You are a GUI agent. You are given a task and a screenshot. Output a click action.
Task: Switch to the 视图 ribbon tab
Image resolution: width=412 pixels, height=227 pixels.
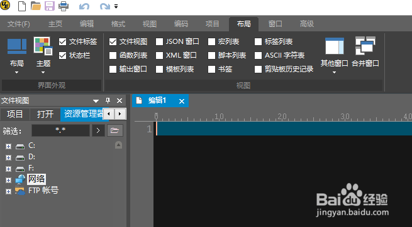click(150, 24)
